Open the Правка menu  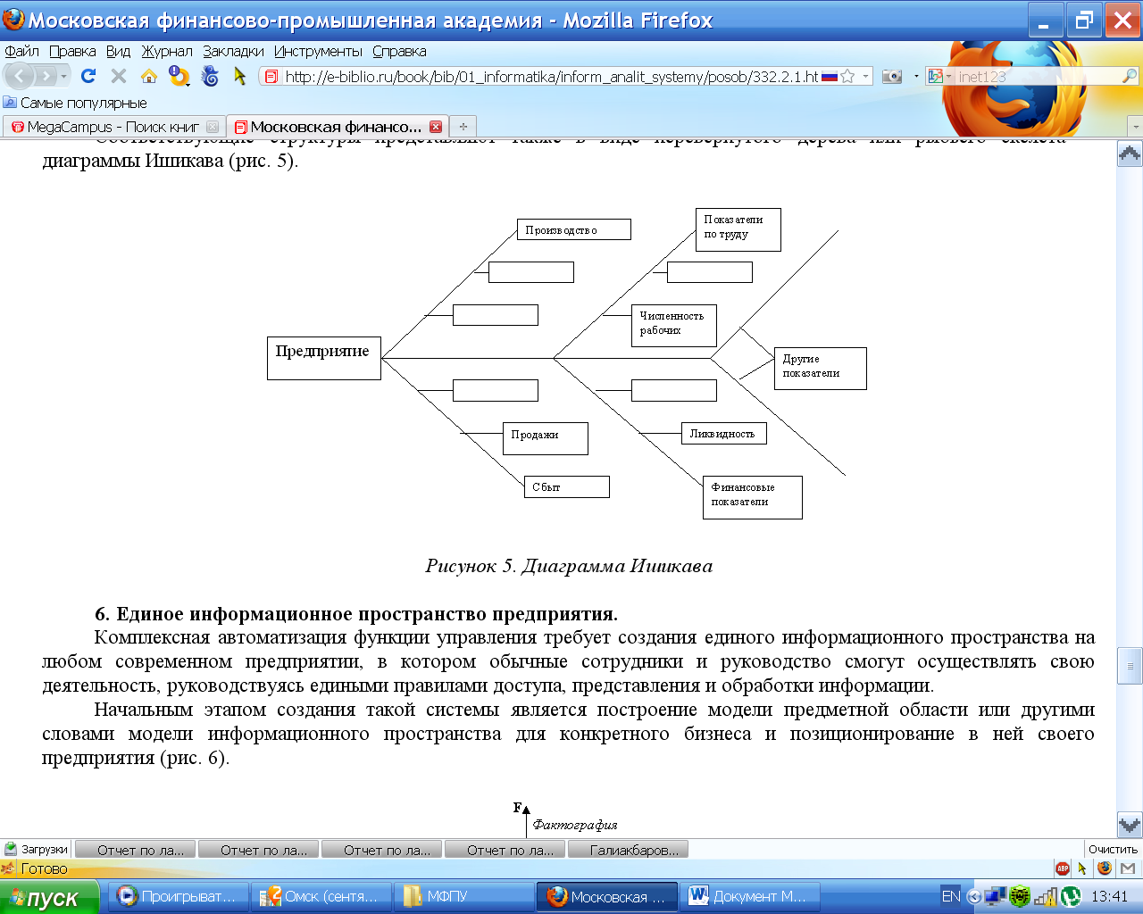pyautogui.click(x=72, y=51)
